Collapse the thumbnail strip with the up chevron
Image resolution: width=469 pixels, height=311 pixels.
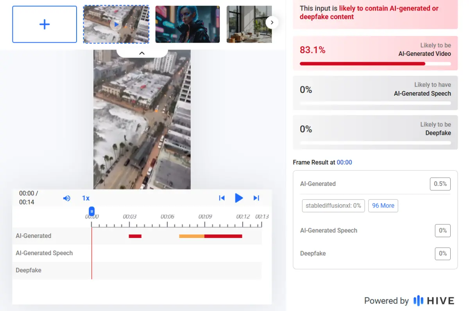point(142,53)
